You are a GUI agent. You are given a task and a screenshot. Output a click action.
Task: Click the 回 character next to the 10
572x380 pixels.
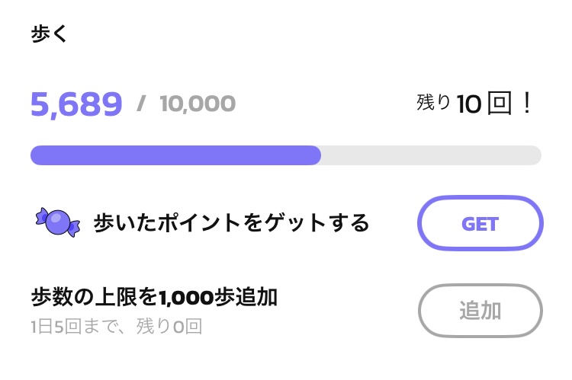point(500,103)
